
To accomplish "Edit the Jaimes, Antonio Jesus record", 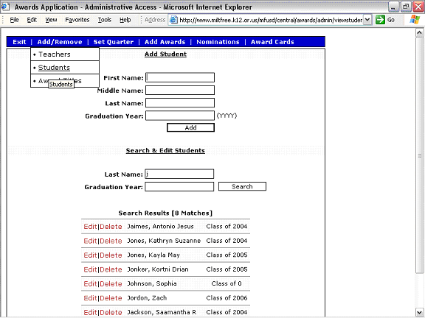I will pos(90,227).
